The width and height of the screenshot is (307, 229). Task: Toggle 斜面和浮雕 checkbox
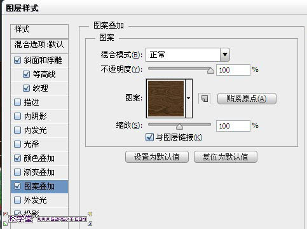(17, 60)
